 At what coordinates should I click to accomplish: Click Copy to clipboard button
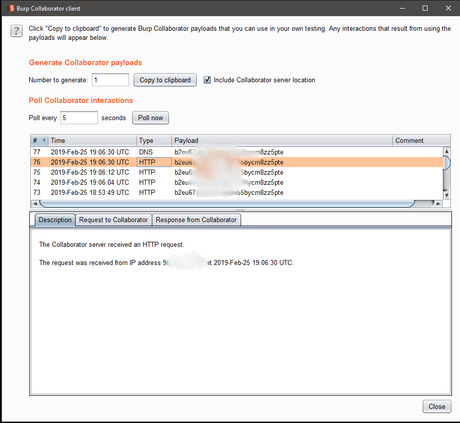[165, 80]
